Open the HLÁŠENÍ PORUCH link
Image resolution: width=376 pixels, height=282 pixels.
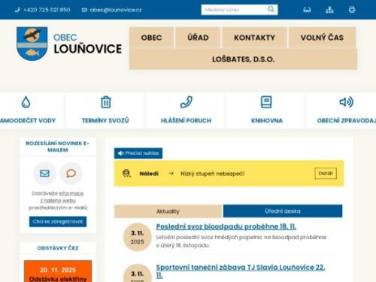click(x=186, y=120)
